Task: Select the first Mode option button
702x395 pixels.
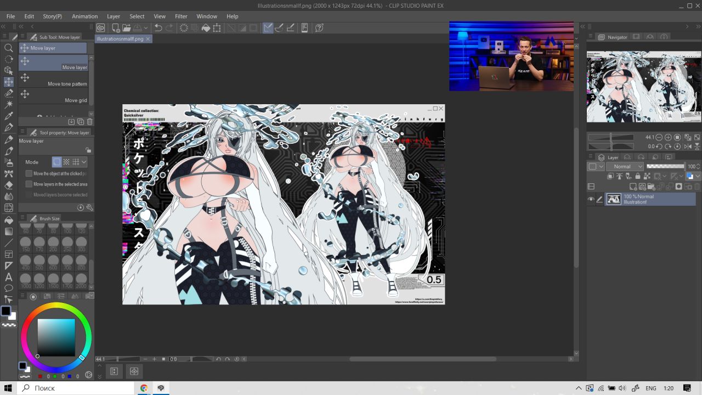Action: coord(57,162)
